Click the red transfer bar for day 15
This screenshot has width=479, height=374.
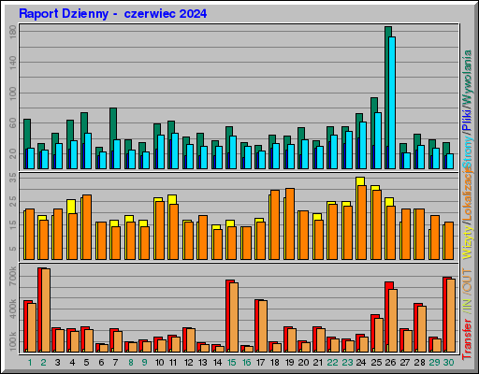click(227, 316)
